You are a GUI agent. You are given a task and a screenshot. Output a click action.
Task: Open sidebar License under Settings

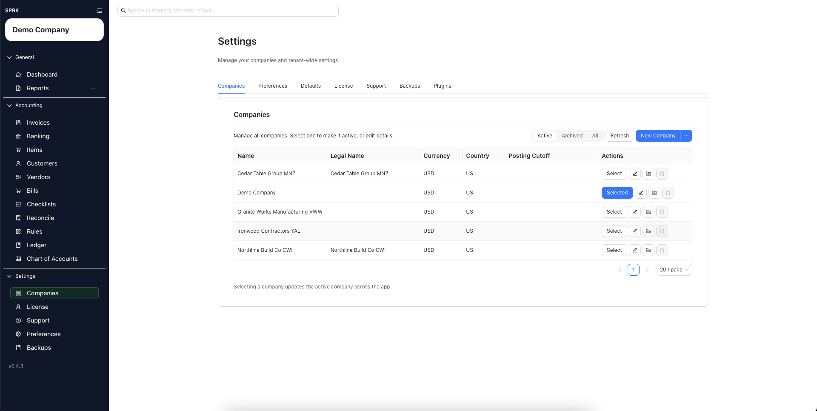54,307
